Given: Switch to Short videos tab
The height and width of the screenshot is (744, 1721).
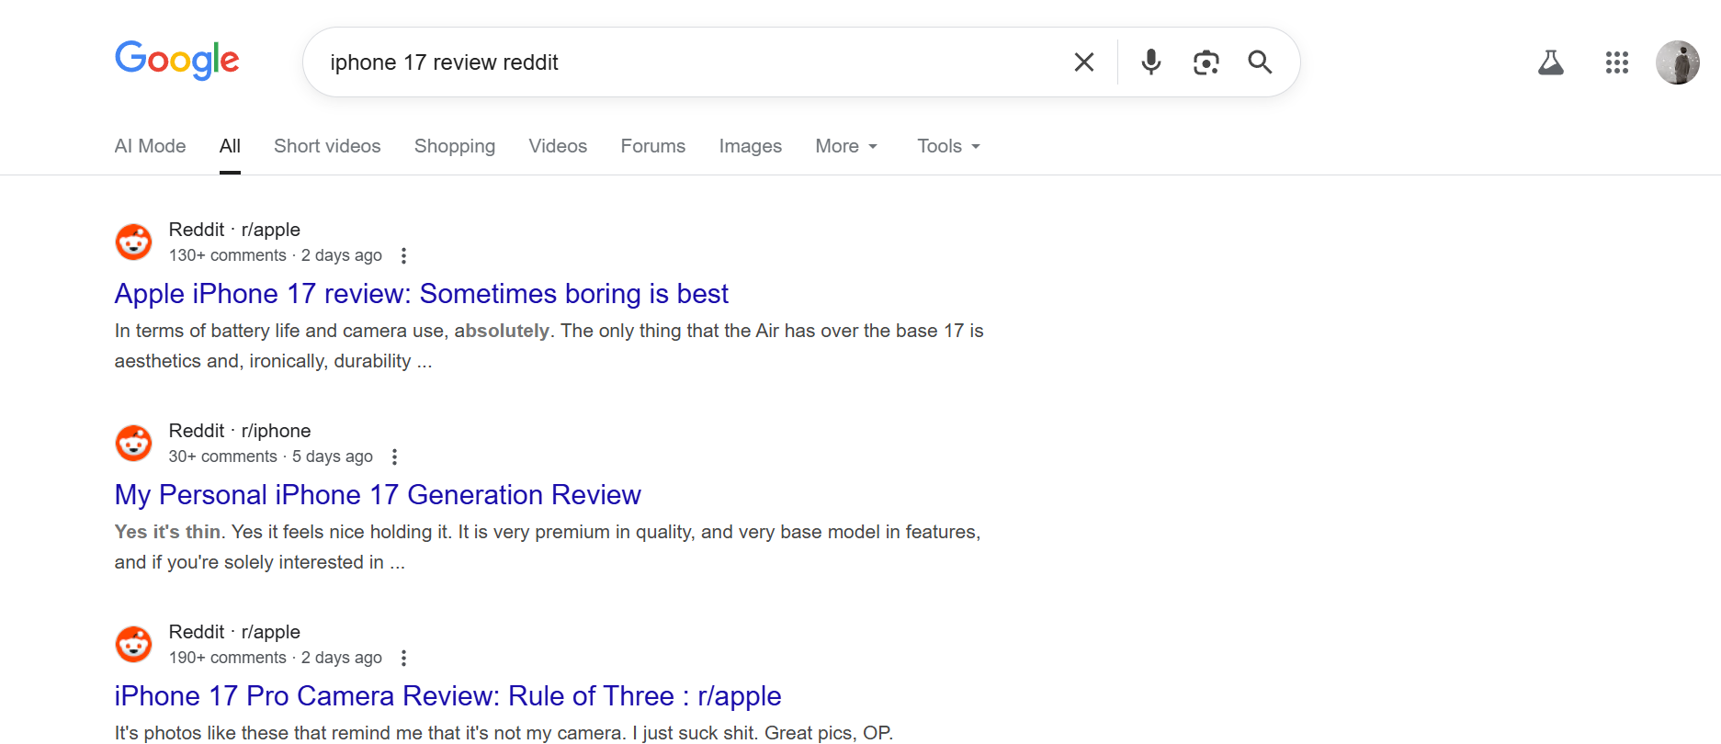Looking at the screenshot, I should 327,146.
